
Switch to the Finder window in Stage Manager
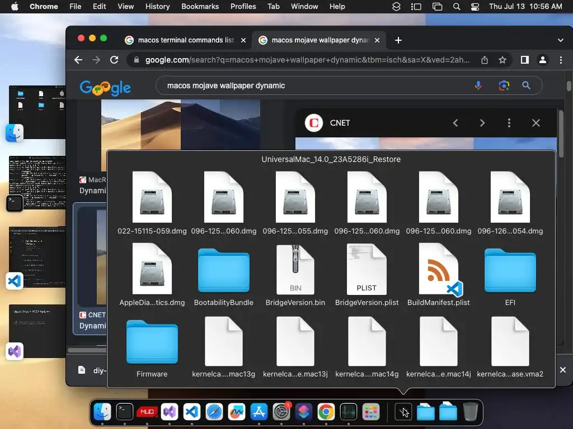pyautogui.click(x=37, y=112)
